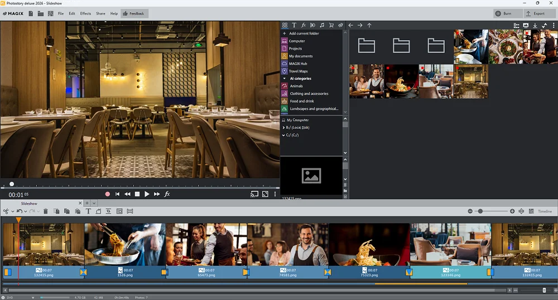Add a title with the T icon in timeline toolbar
558x300 pixels.
tap(88, 211)
